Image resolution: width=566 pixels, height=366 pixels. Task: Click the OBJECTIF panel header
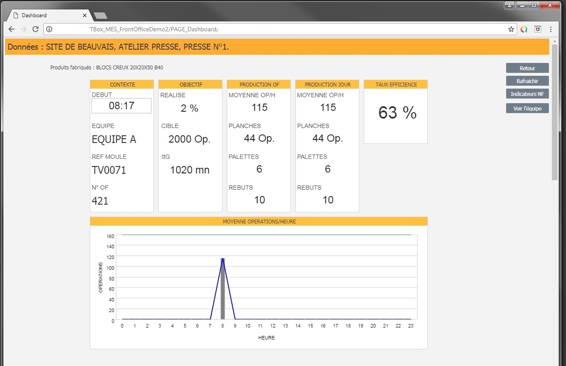(x=191, y=84)
